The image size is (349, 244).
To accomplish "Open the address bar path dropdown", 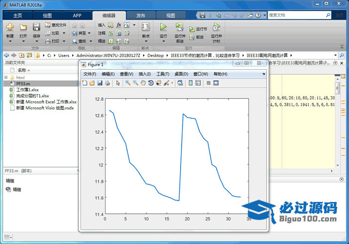I will point(335,55).
